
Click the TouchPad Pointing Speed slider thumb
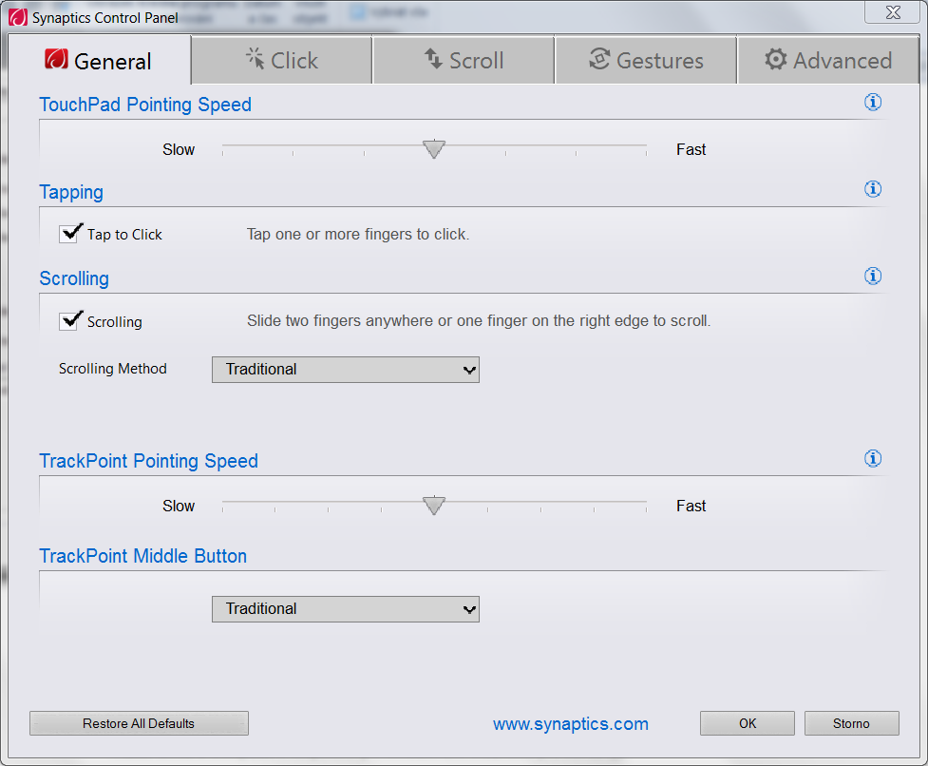434,149
